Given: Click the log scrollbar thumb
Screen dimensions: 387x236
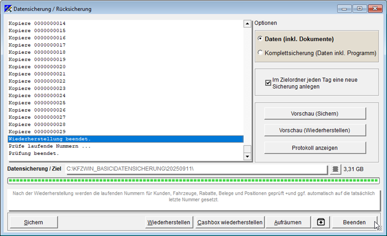Looking at the screenshot, I should click(247, 149).
